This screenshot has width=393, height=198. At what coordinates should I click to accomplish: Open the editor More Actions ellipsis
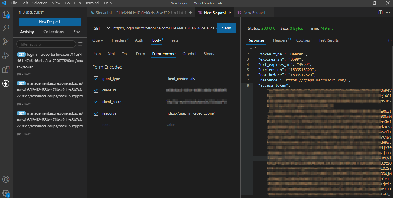388,12
